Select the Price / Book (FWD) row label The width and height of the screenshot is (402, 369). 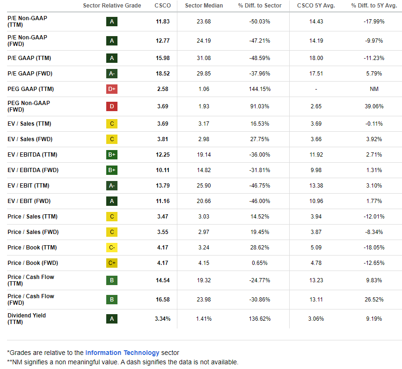(x=33, y=263)
